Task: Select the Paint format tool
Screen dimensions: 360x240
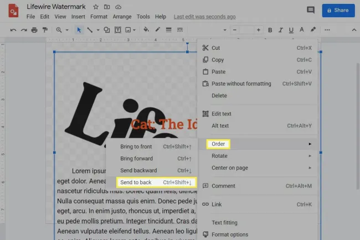Action: click(x=45, y=30)
